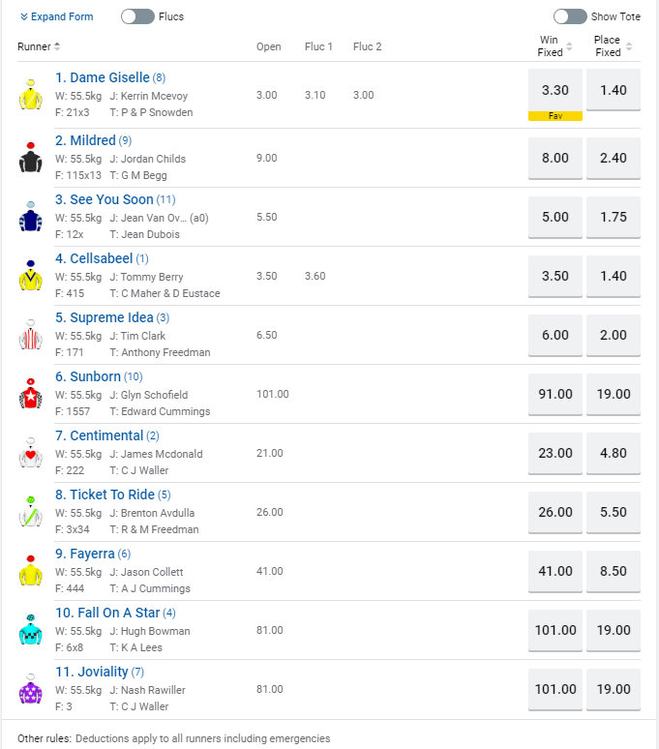Sort runners using the Runner sort arrows
This screenshot has height=749, width=659.
click(x=56, y=46)
